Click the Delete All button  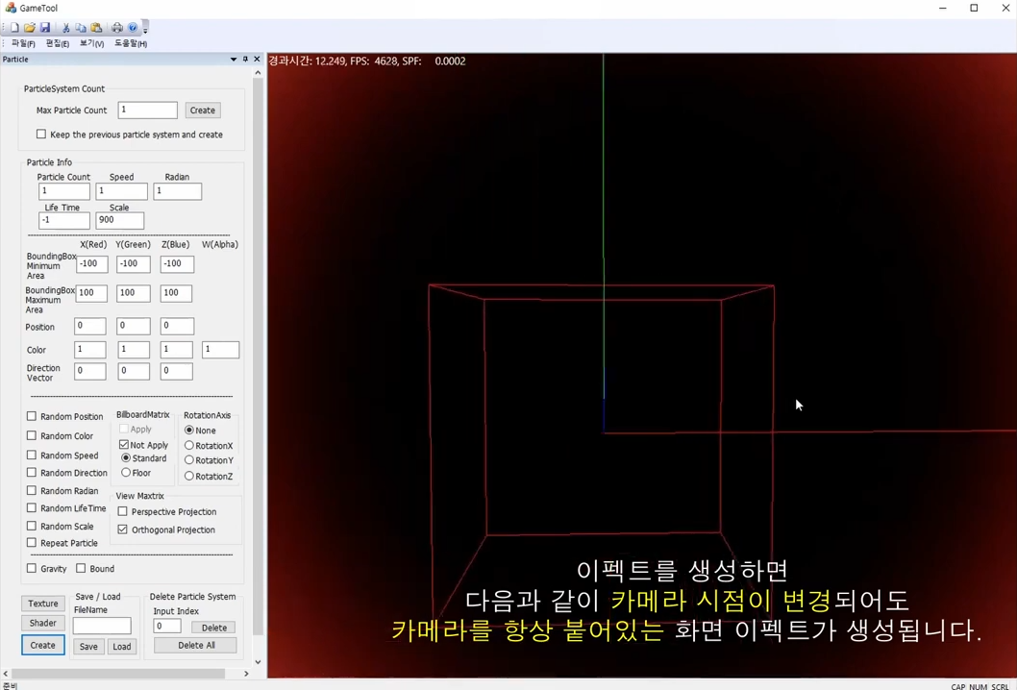[x=196, y=645]
